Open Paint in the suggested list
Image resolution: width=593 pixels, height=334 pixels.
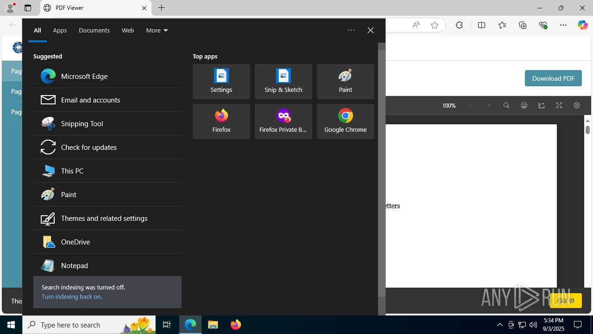coord(107,194)
